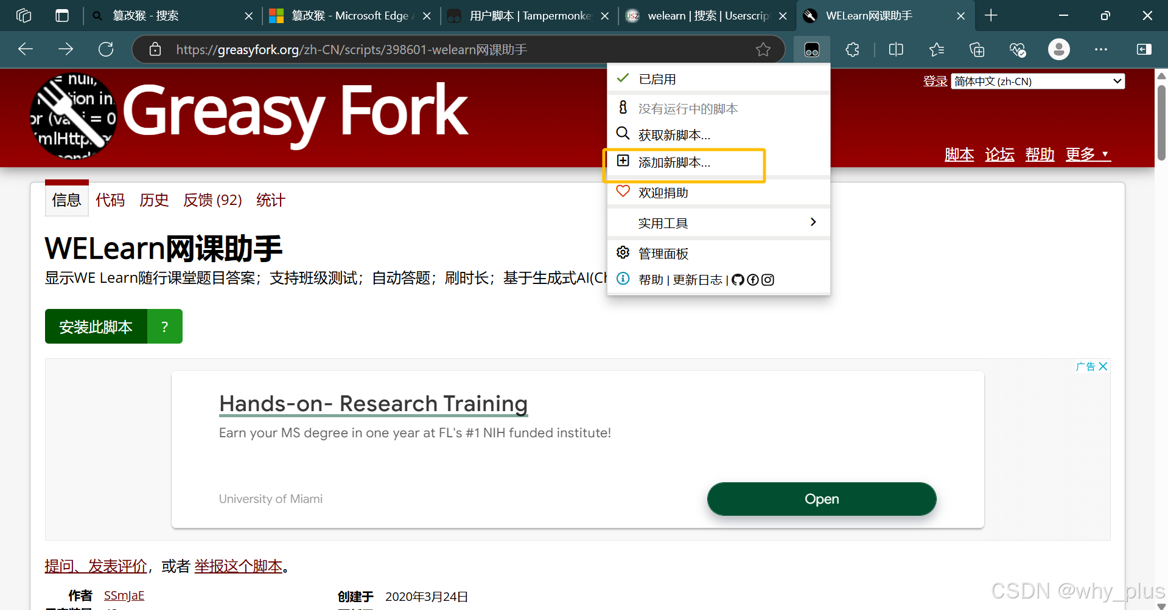The height and width of the screenshot is (610, 1168).
Task: Open author SSmJaE profile link
Action: pos(124,595)
